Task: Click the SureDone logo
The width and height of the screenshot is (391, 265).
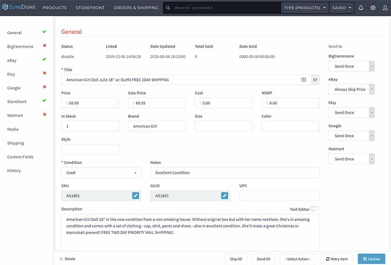Action: click(19, 7)
